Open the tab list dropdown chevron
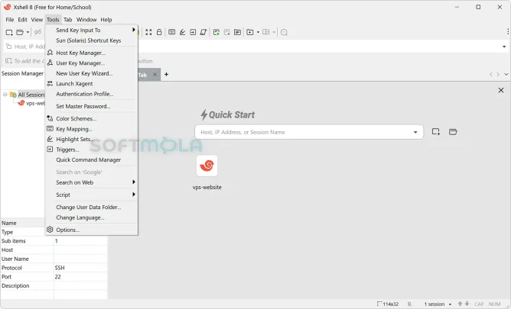 click(506, 75)
